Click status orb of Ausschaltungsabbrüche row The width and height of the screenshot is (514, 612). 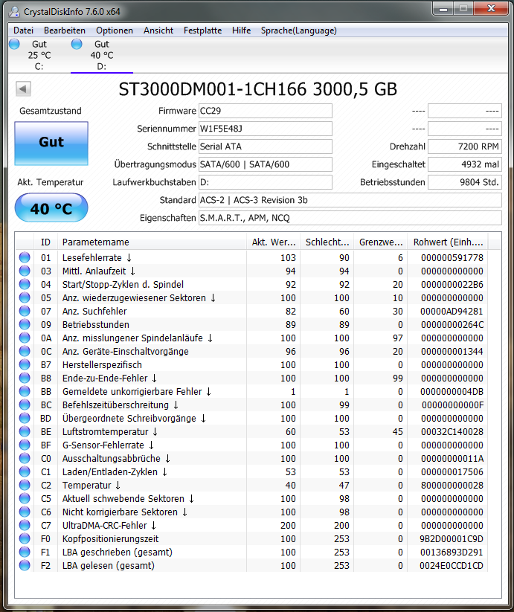[25, 458]
